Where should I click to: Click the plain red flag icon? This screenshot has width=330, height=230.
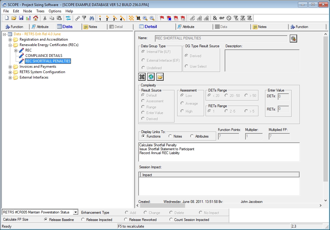tap(162, 18)
